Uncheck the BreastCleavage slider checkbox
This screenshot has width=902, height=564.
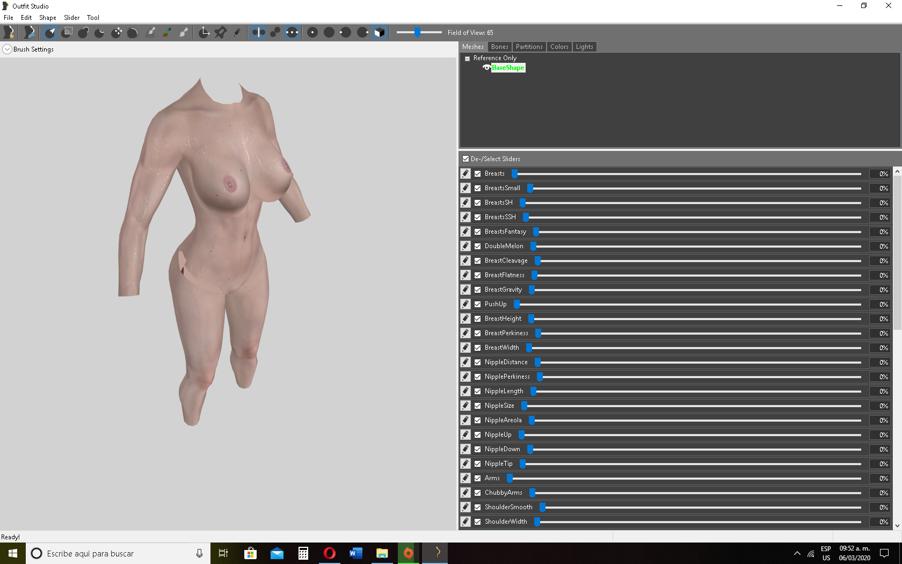point(477,261)
